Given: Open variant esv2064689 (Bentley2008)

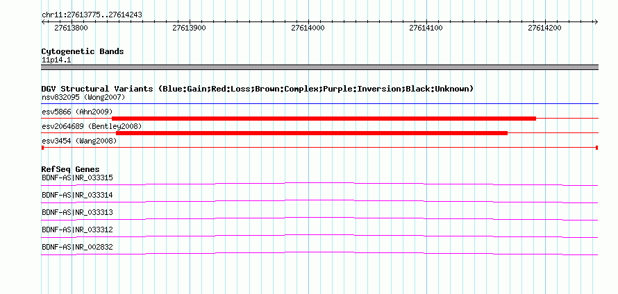Looking at the screenshot, I should (92, 126).
